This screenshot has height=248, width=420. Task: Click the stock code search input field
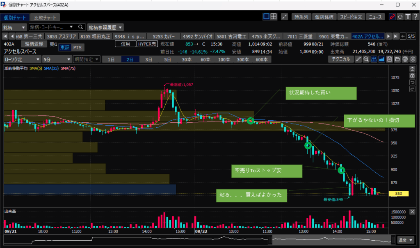(x=48, y=27)
